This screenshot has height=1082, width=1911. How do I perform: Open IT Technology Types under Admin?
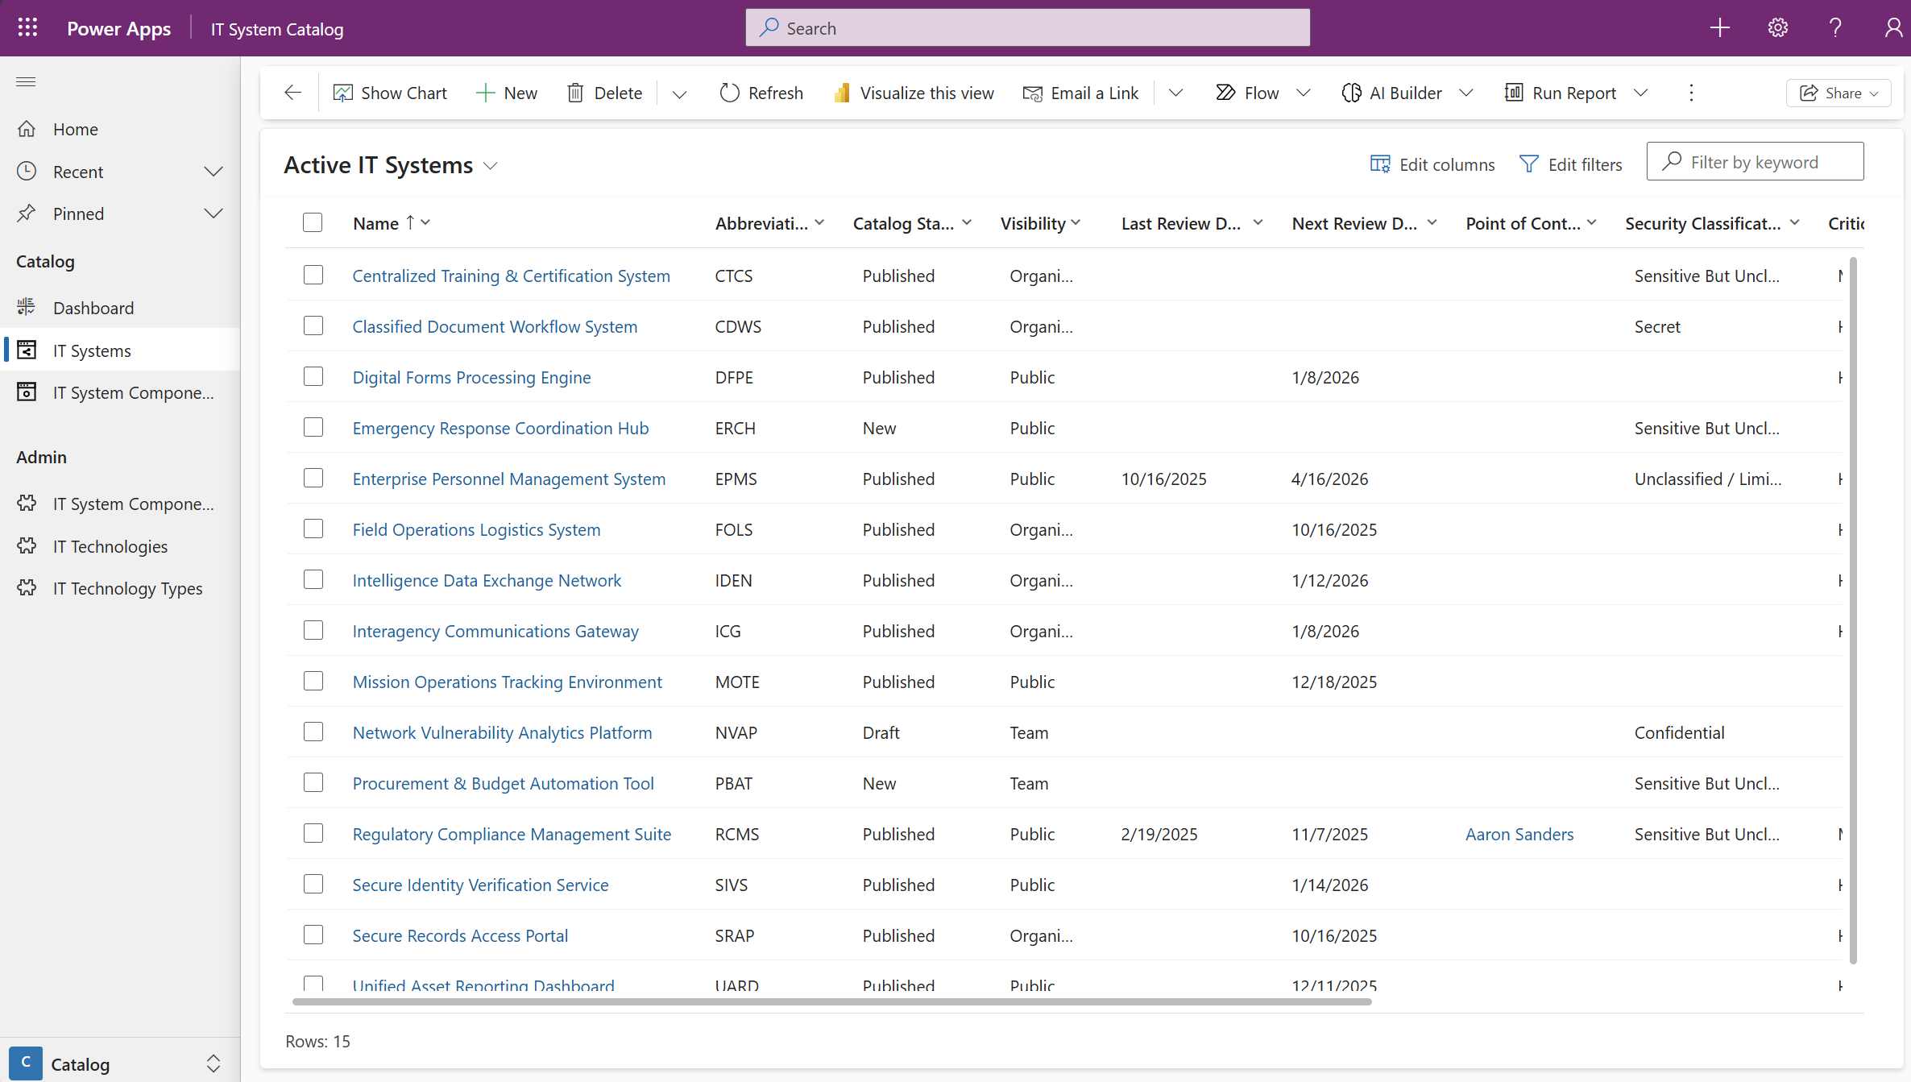(127, 588)
